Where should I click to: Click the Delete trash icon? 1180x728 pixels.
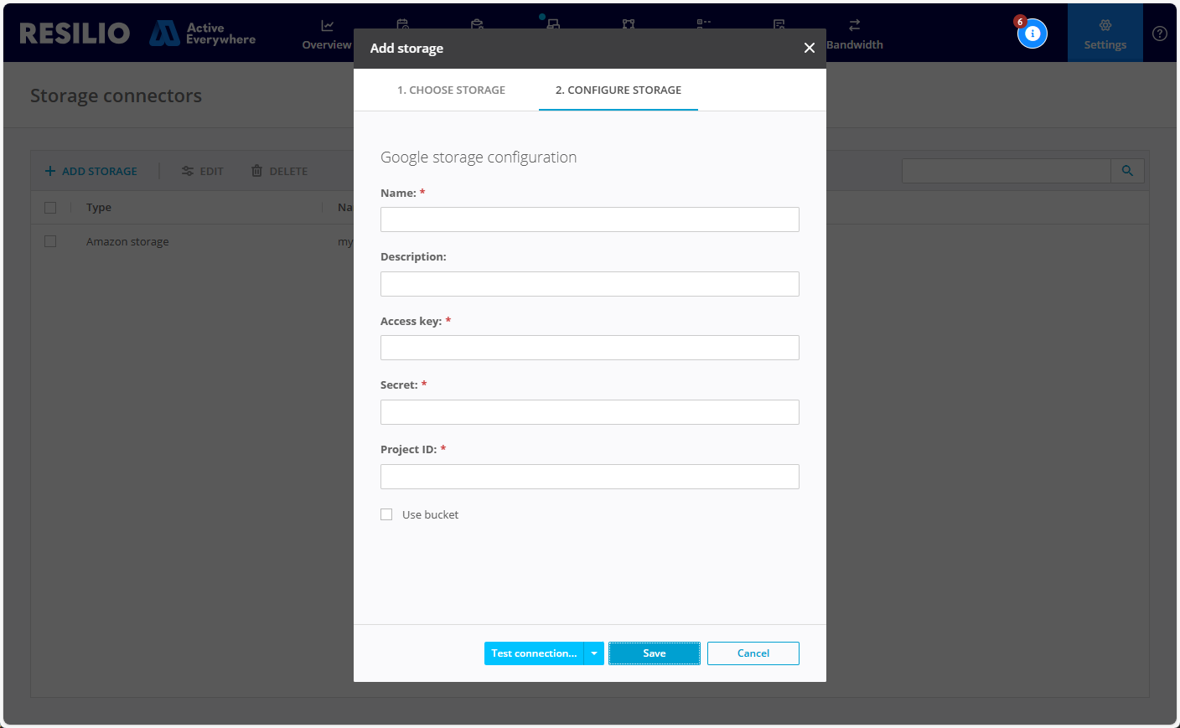[257, 171]
